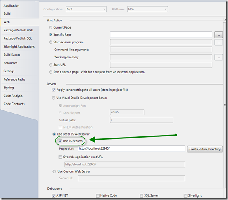Click the vertical scrollbar on the right
Image resolution: width=228 pixels, height=200 pixels.
pyautogui.click(x=225, y=105)
